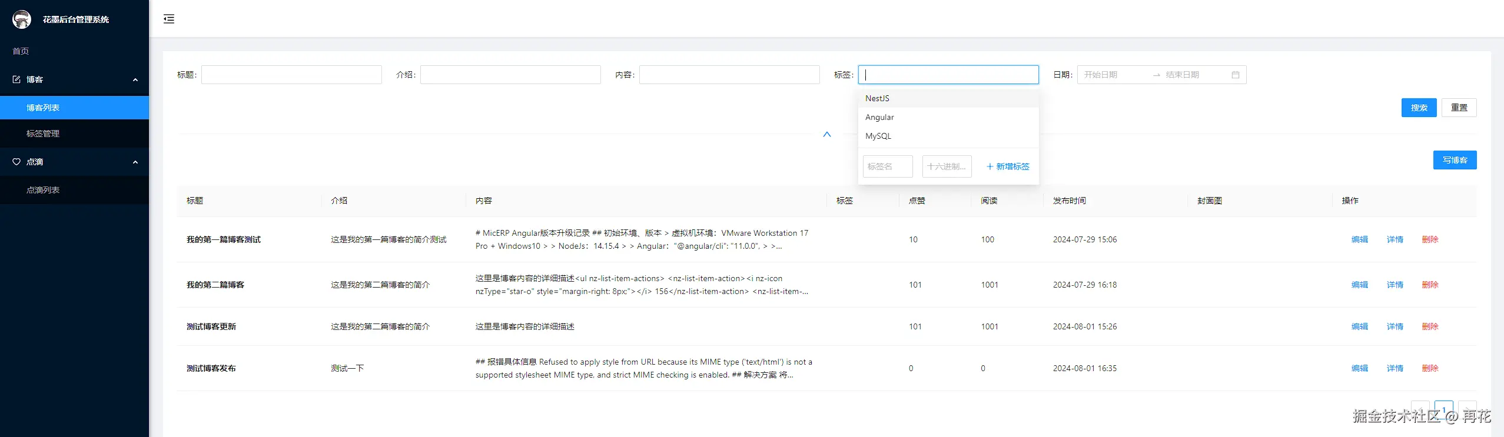View 详情 for 测试博客发布
Screen dimensions: 1504x437
1395,368
